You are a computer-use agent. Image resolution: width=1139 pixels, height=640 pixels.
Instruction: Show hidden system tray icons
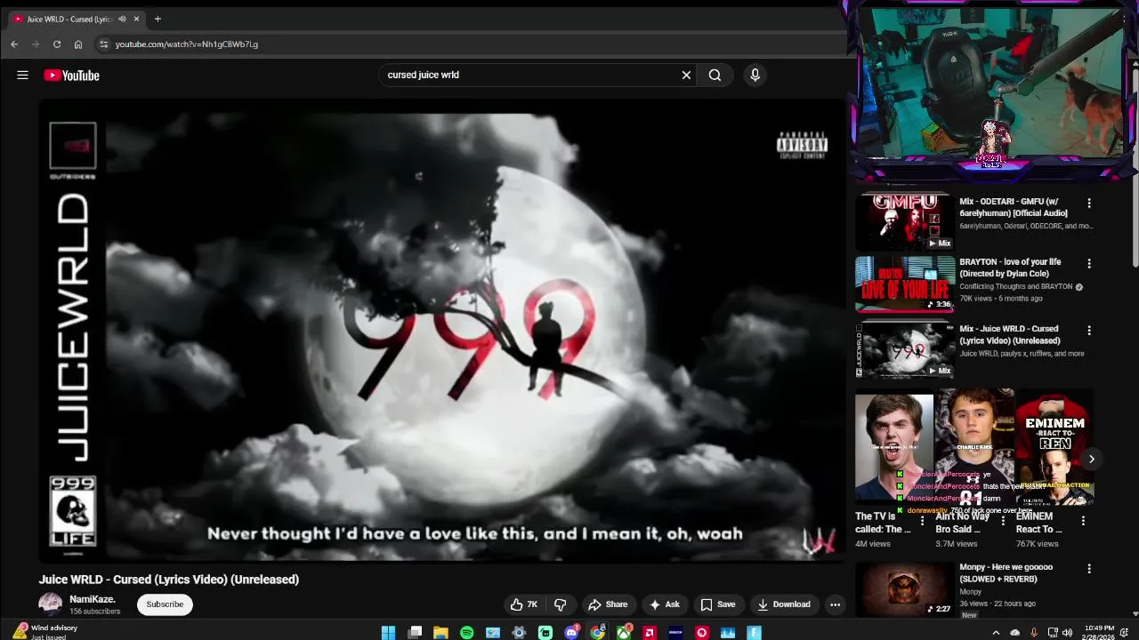pos(996,633)
